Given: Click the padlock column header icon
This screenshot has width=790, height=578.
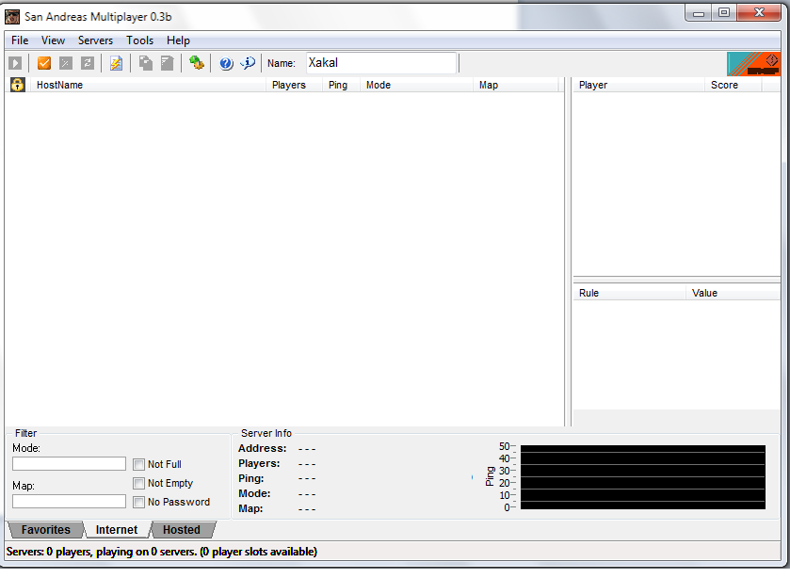Looking at the screenshot, I should [x=17, y=85].
